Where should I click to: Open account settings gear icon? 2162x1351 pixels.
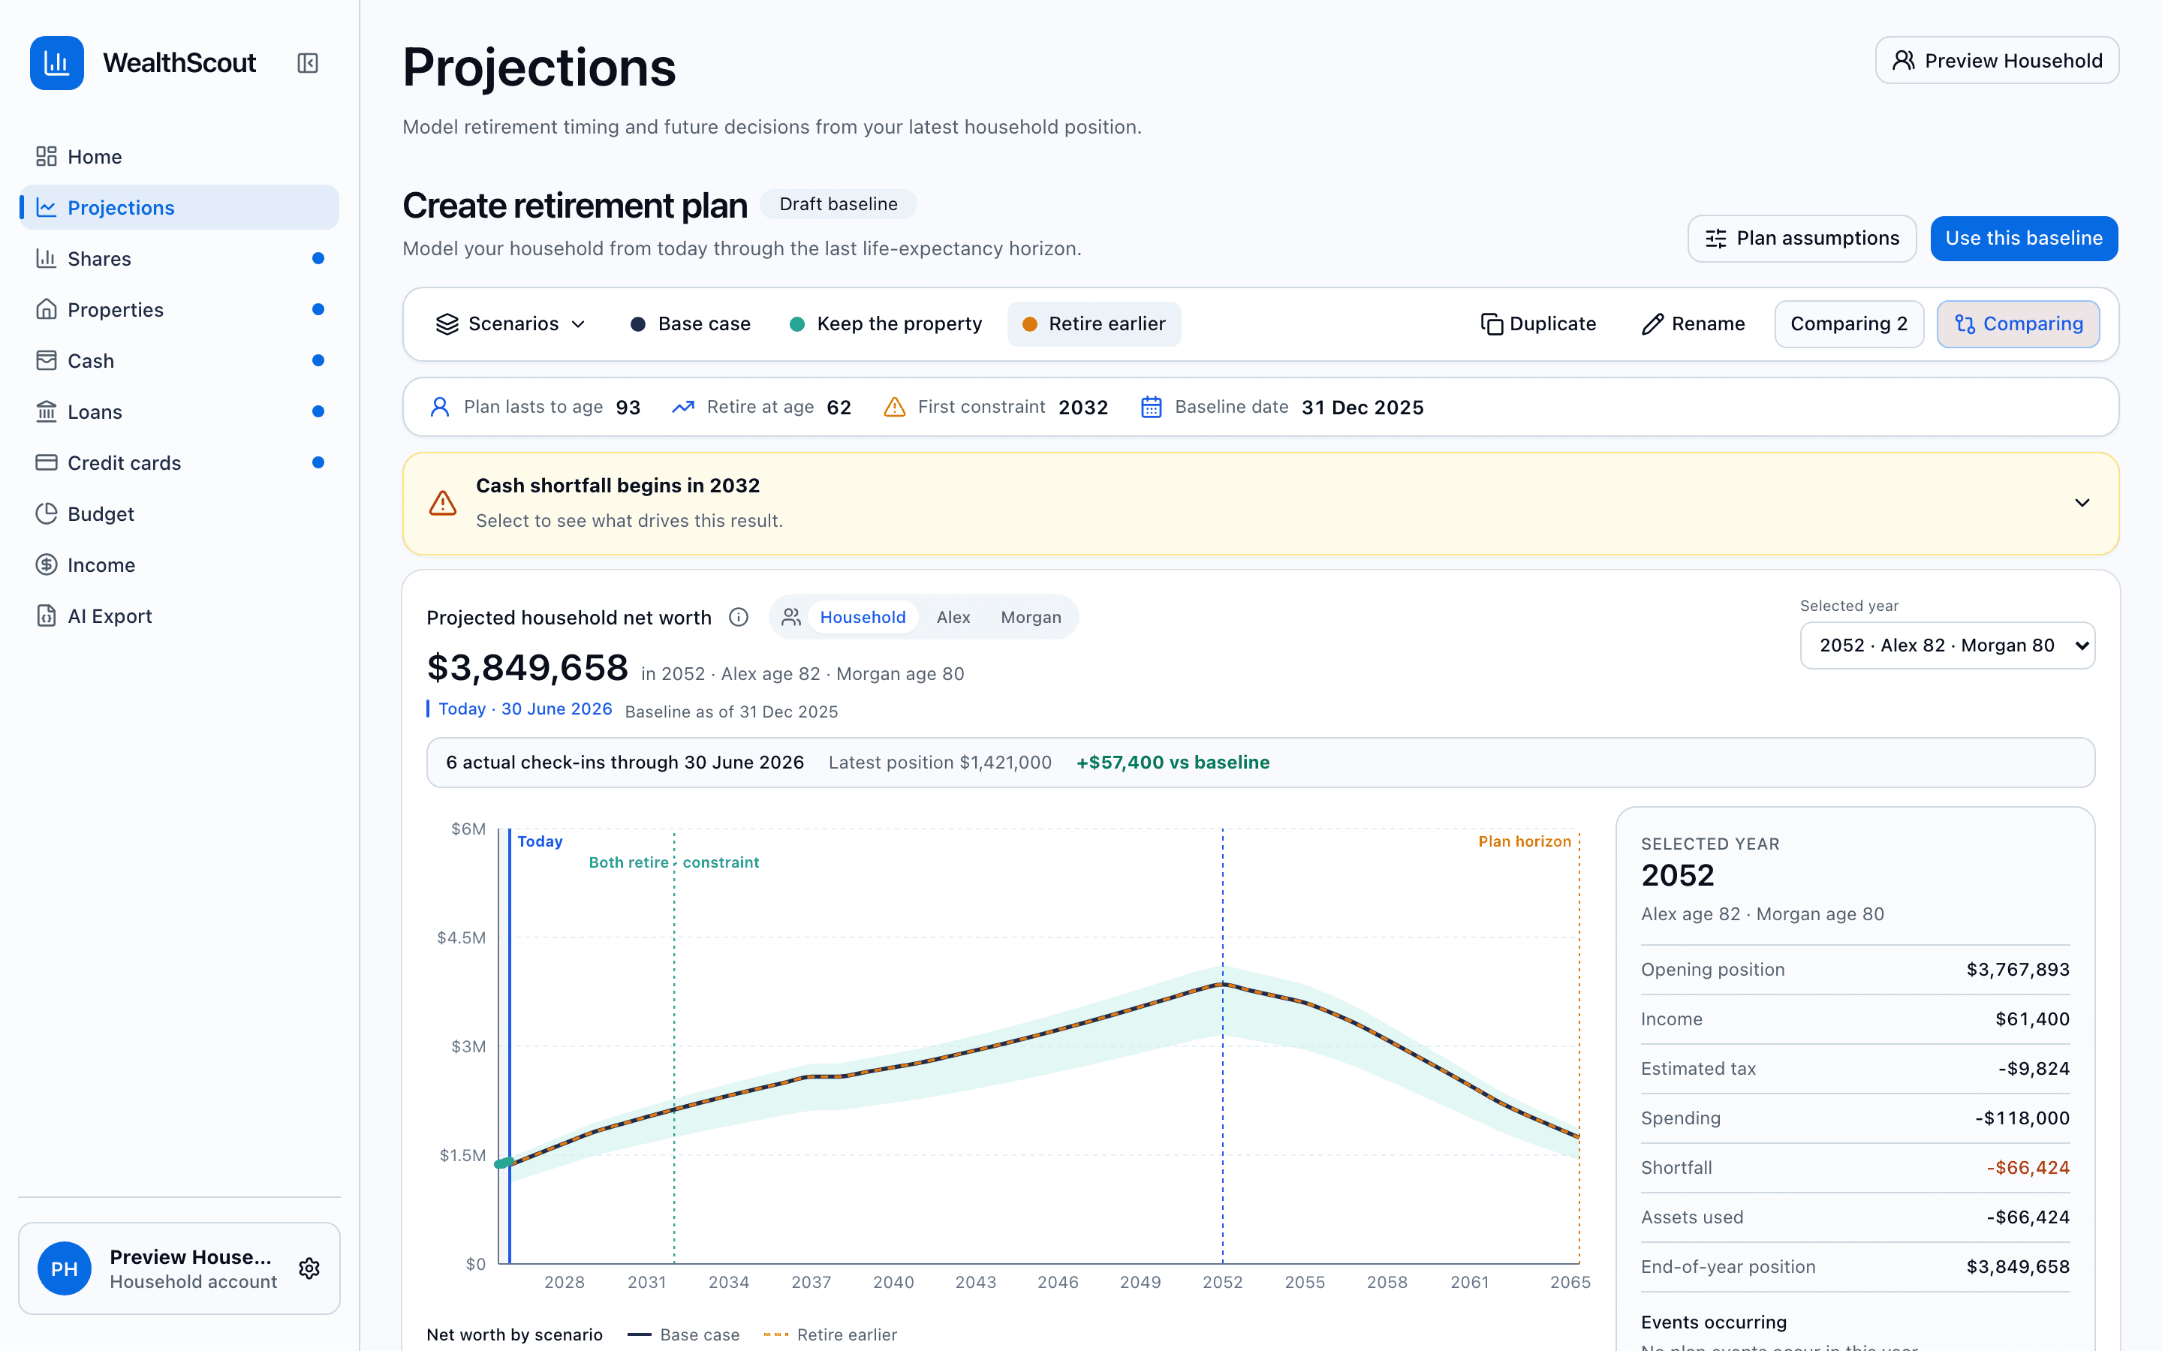309,1268
